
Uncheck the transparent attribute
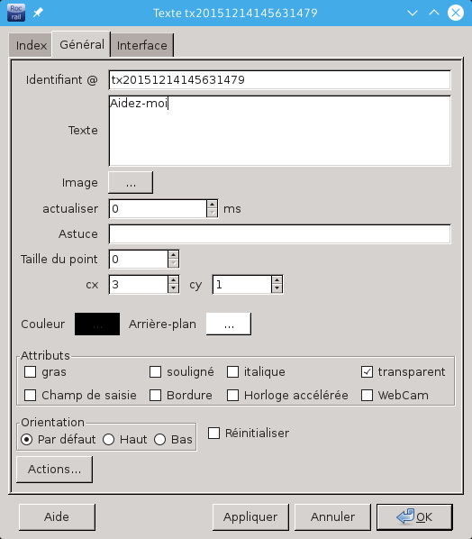[x=367, y=371]
